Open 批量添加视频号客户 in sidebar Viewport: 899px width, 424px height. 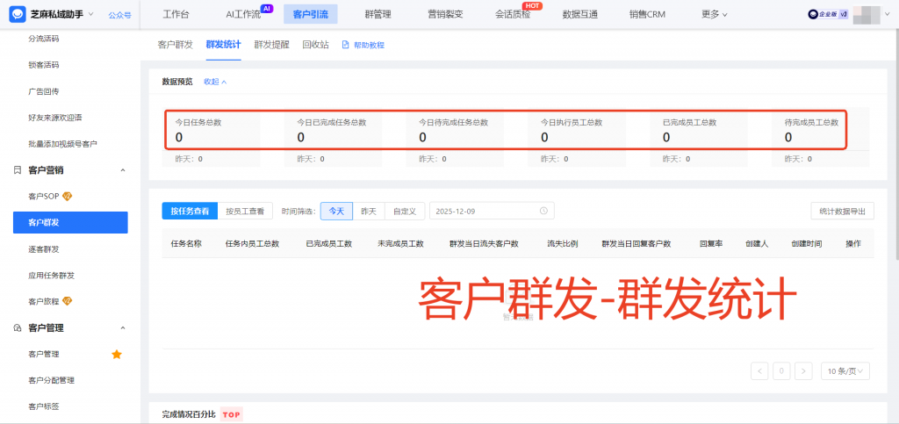pos(62,144)
